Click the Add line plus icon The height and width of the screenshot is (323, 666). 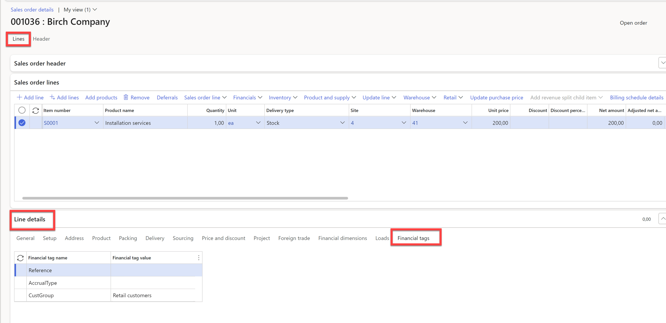pos(19,97)
